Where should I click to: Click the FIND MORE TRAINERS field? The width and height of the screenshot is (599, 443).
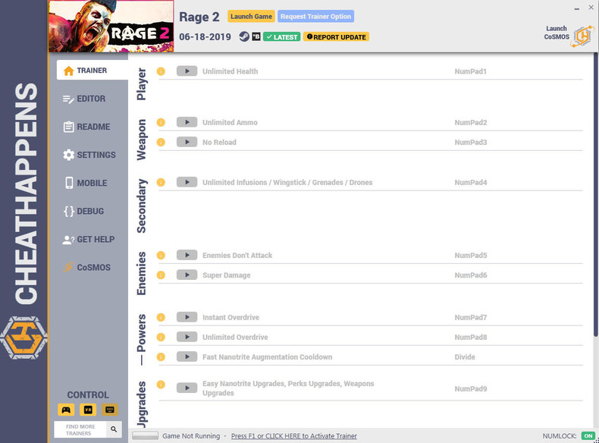pyautogui.click(x=80, y=429)
